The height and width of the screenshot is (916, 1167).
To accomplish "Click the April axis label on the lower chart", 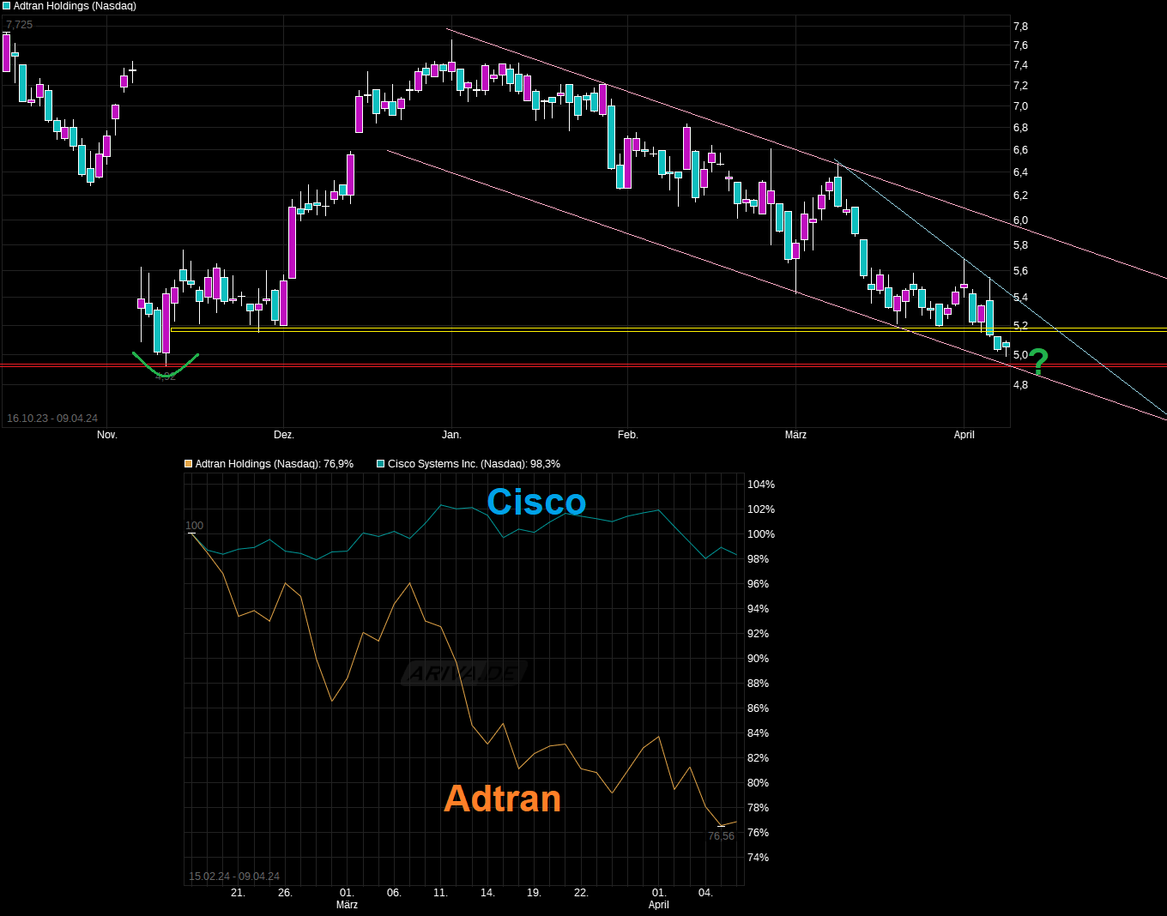I will [x=658, y=905].
